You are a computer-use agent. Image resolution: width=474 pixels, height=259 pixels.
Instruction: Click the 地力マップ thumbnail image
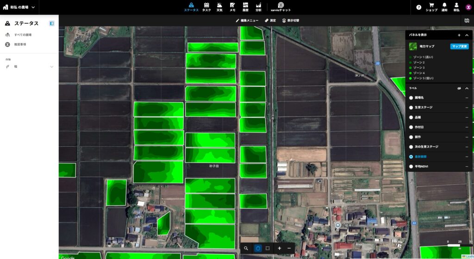pos(413,47)
